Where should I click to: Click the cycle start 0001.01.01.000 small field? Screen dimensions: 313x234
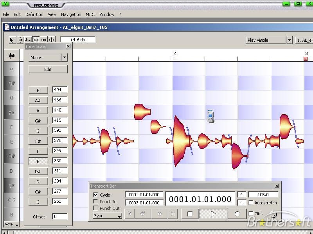click(x=144, y=195)
